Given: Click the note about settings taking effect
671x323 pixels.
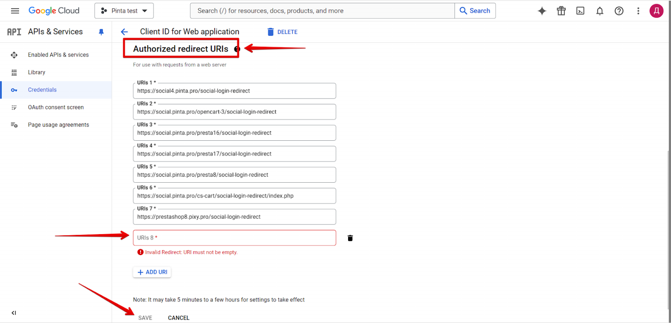Looking at the screenshot, I should (219, 300).
